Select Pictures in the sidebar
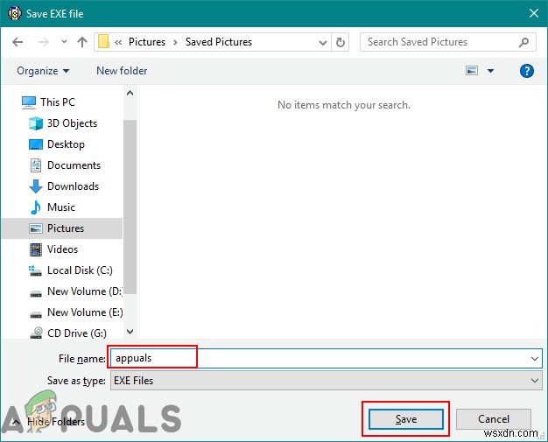 (x=66, y=228)
